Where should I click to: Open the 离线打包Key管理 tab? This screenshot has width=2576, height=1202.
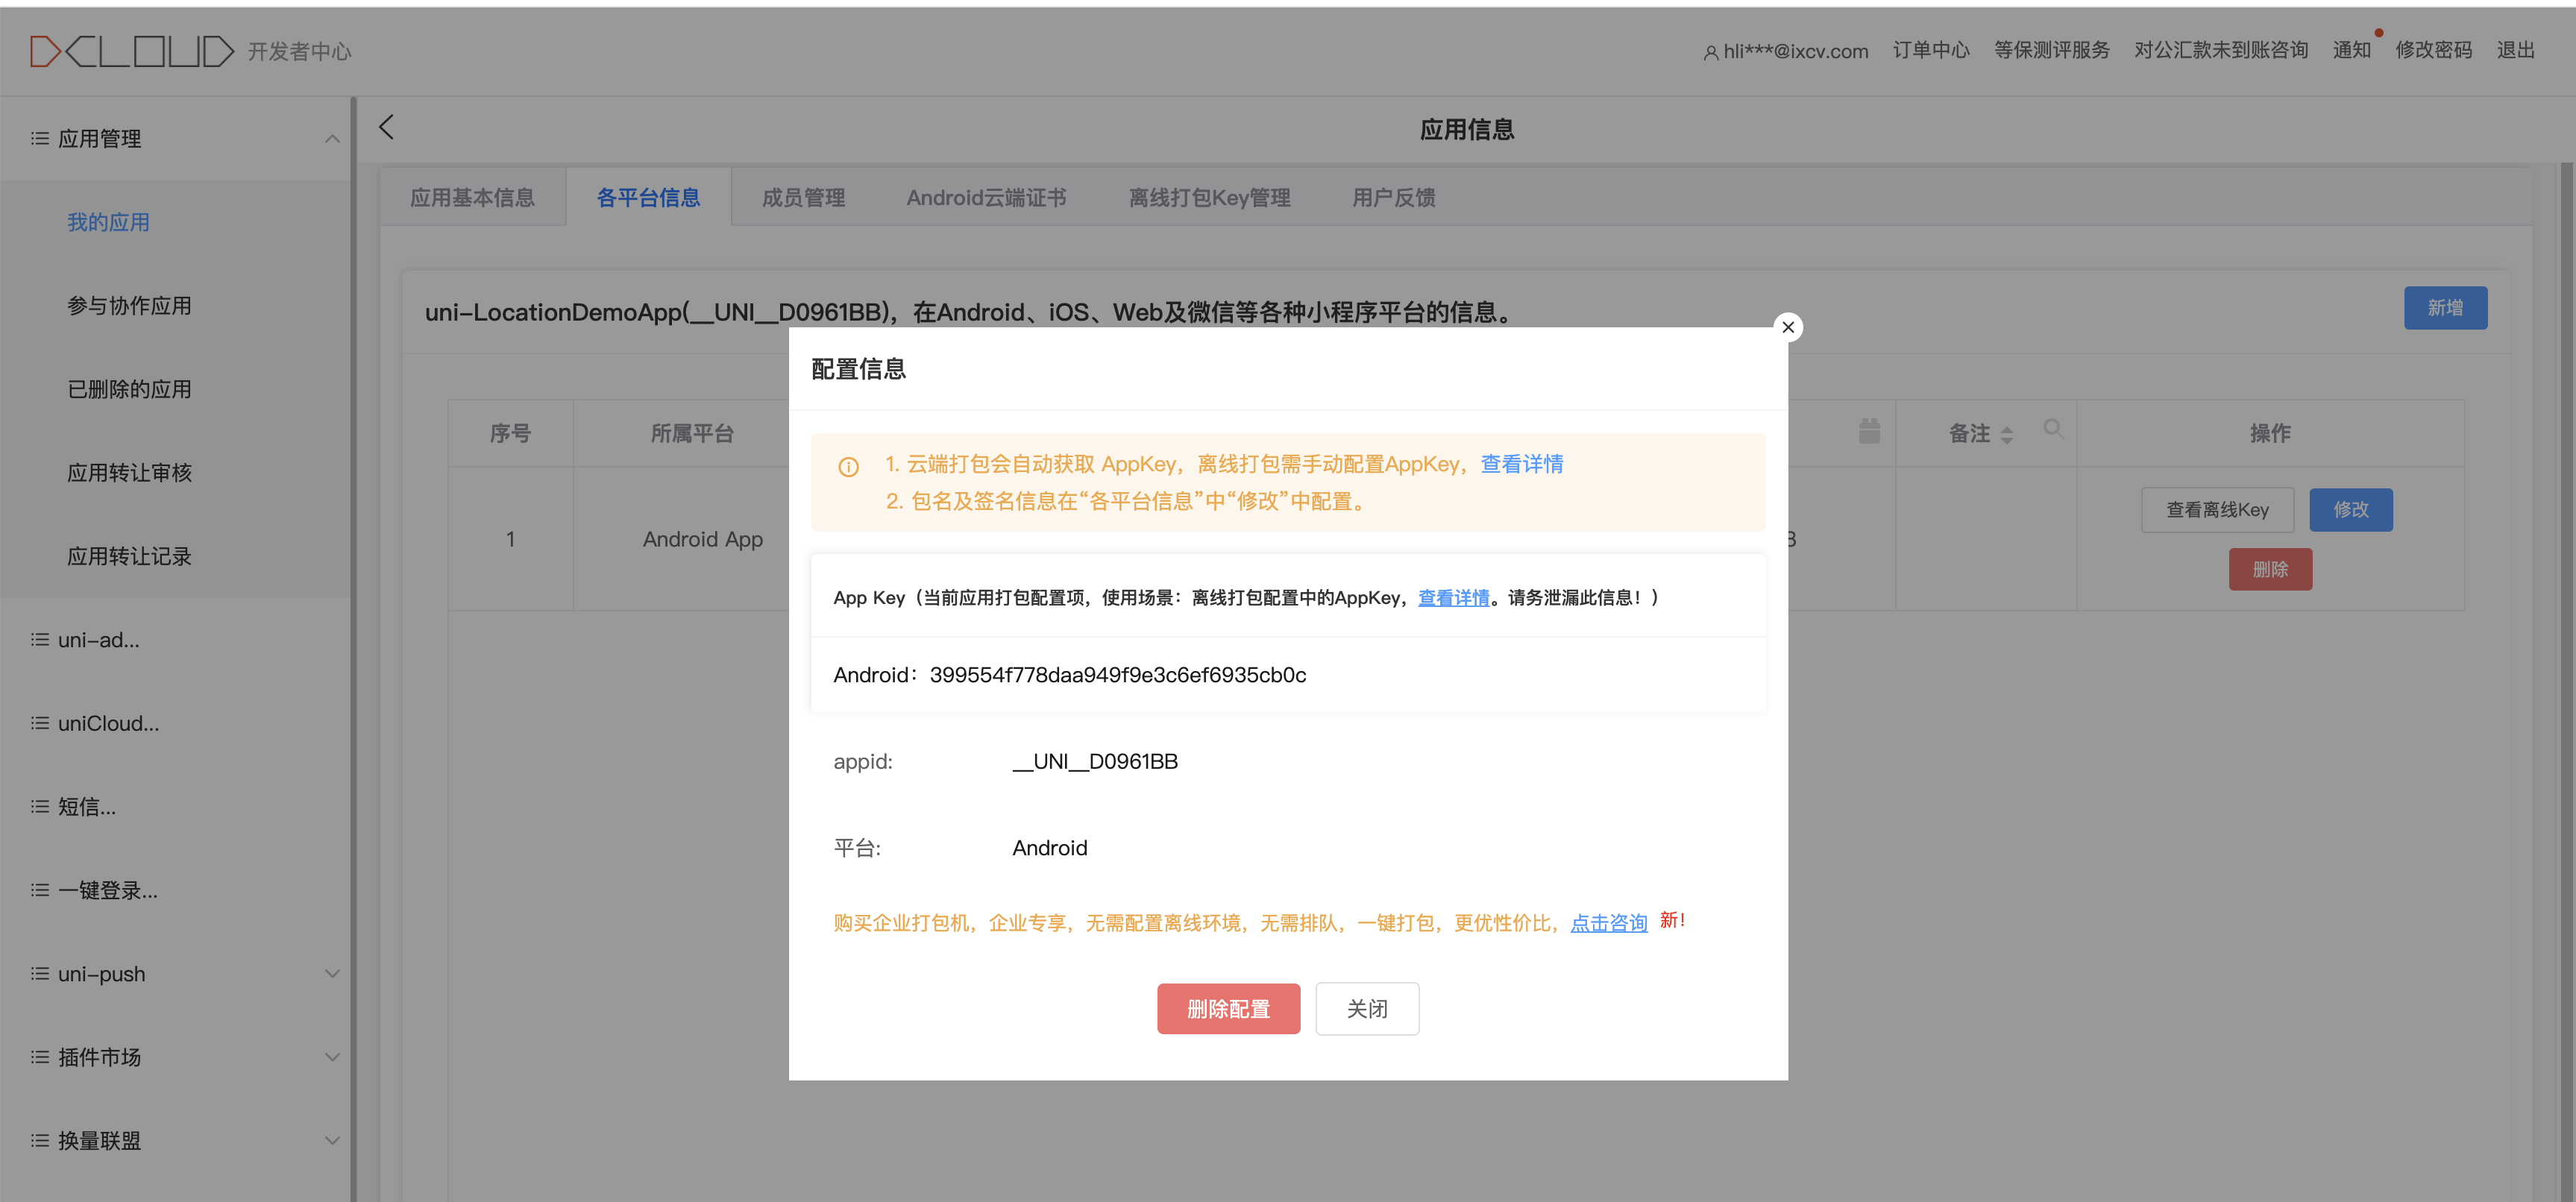click(x=1208, y=198)
